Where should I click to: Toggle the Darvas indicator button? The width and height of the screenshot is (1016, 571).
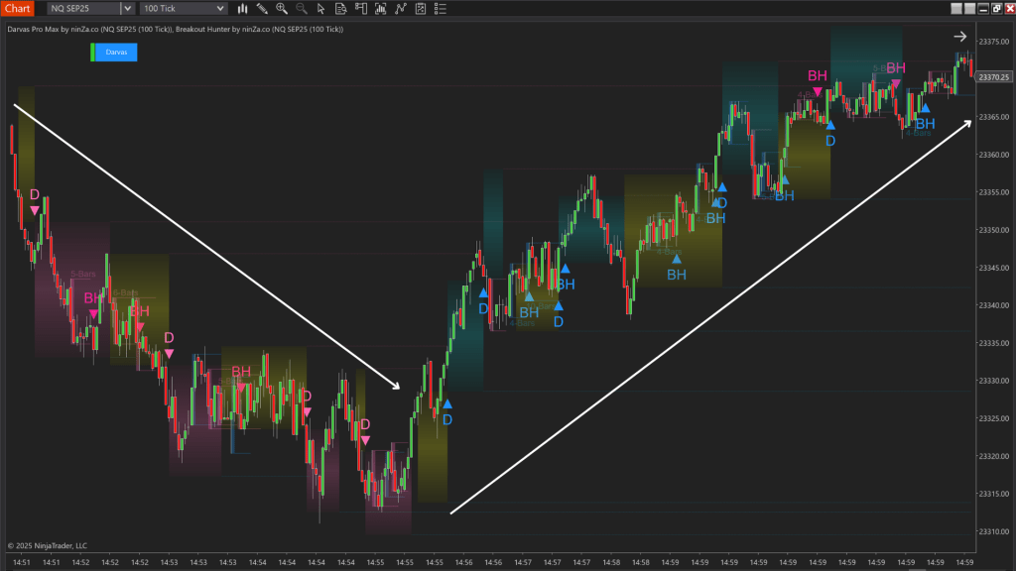tap(115, 52)
